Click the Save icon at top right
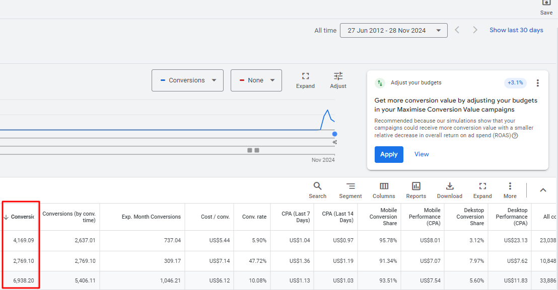This screenshot has width=558, height=290. click(546, 3)
